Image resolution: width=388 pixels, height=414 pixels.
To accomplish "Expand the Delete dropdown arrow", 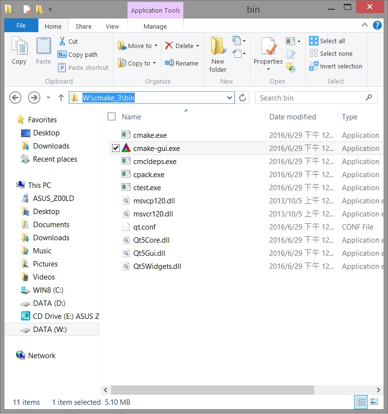I will point(197,46).
